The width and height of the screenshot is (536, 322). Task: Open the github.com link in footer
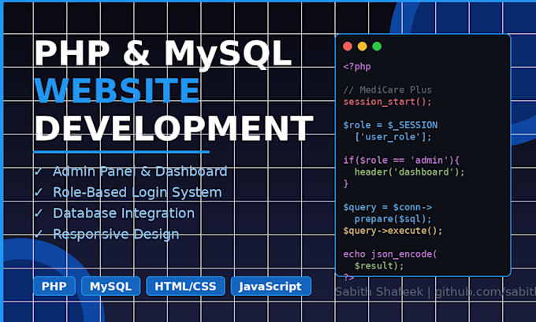[486, 292]
